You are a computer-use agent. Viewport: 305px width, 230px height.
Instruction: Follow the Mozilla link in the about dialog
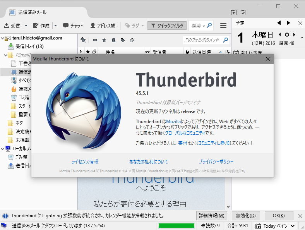(173, 122)
